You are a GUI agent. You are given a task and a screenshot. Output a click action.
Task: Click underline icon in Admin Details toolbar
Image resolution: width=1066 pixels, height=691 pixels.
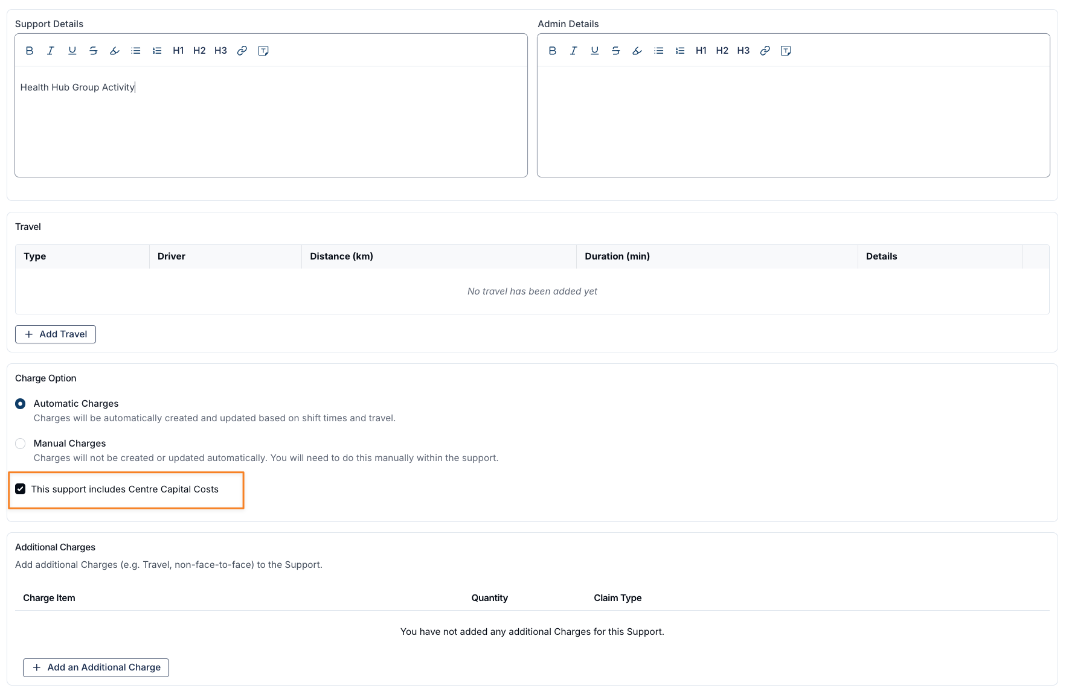pyautogui.click(x=594, y=51)
